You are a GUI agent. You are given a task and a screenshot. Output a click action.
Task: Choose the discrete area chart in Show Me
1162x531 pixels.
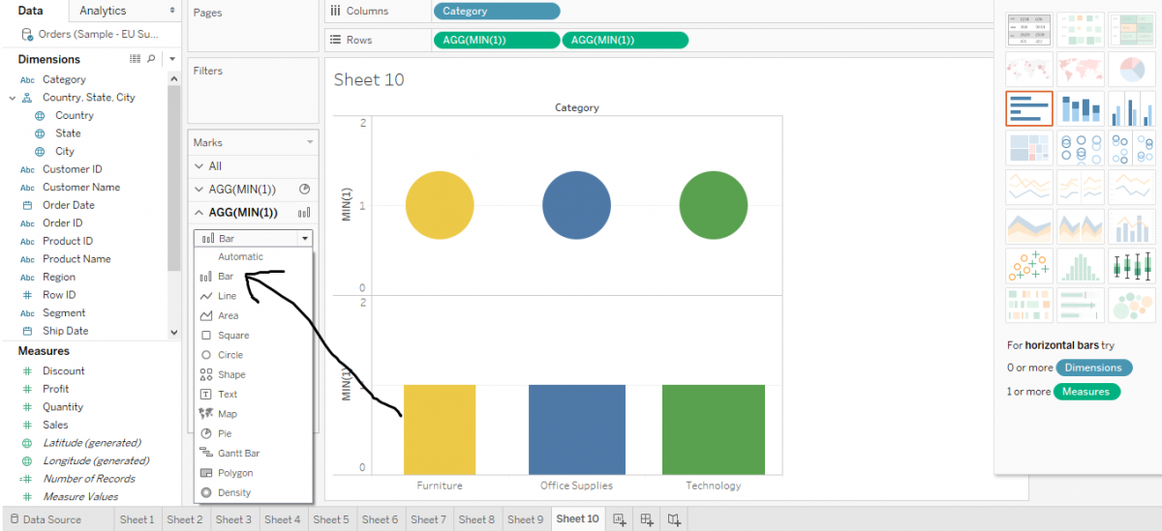click(1080, 226)
